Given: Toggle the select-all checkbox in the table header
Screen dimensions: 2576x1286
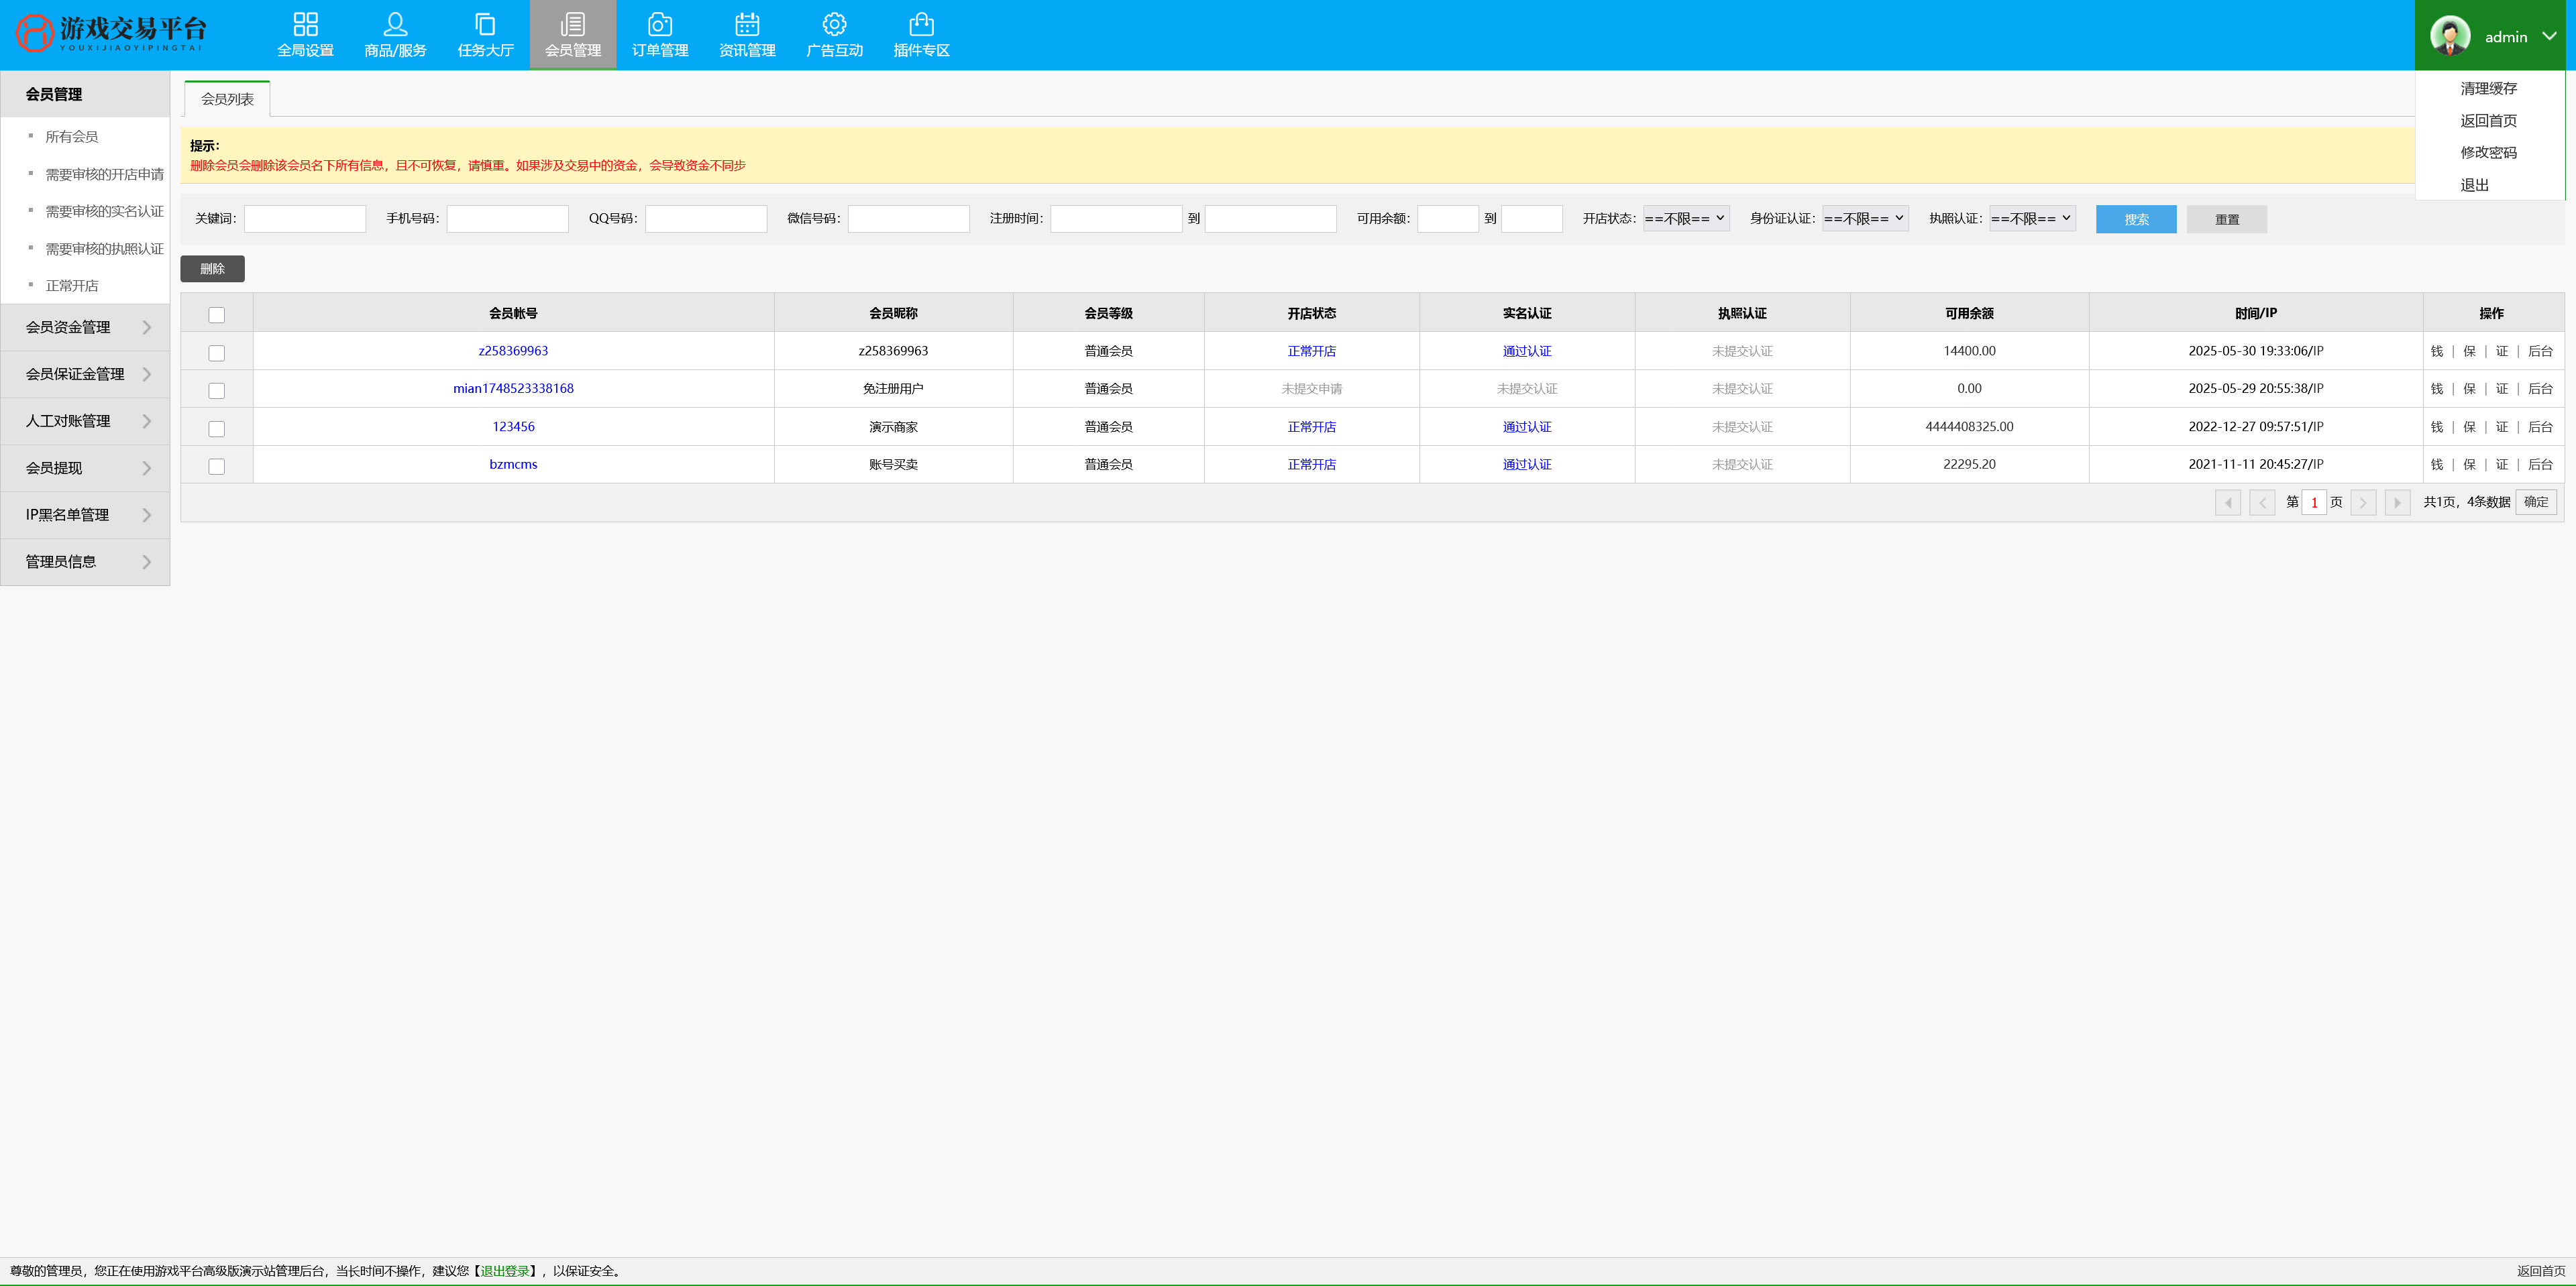Looking at the screenshot, I should [216, 314].
